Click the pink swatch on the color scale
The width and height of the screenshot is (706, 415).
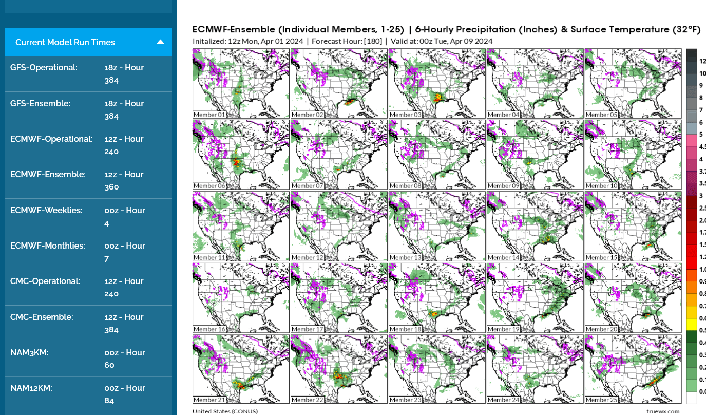692,141
